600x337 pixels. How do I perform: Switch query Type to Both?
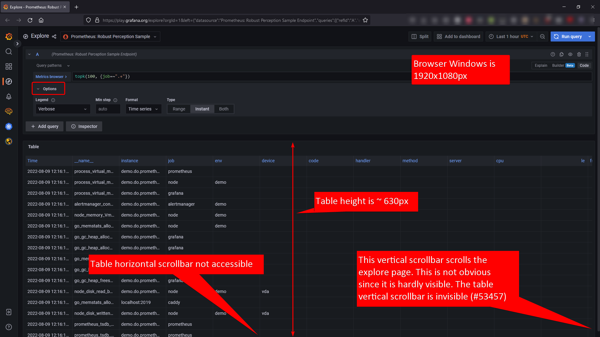click(x=223, y=109)
